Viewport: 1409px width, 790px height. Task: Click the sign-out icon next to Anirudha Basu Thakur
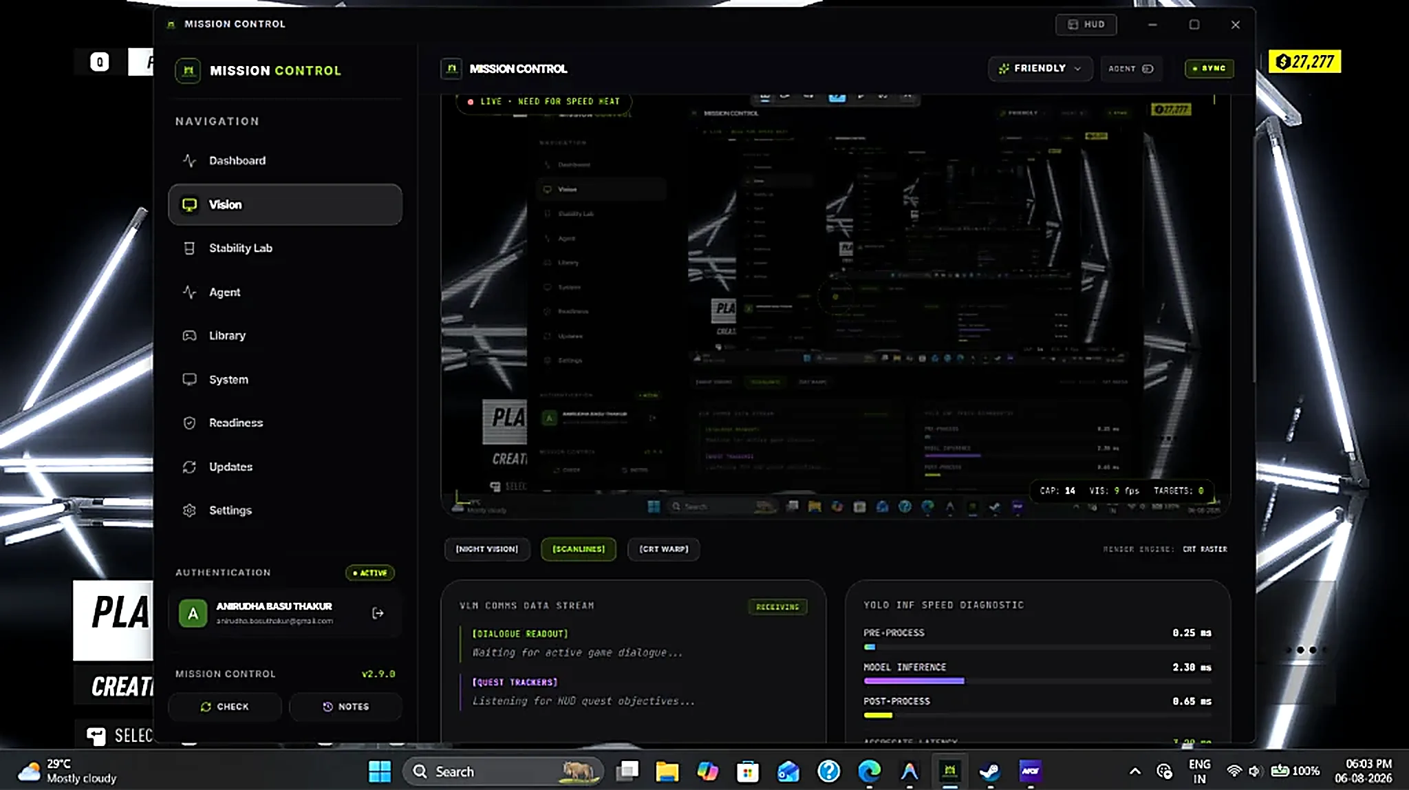378,612
